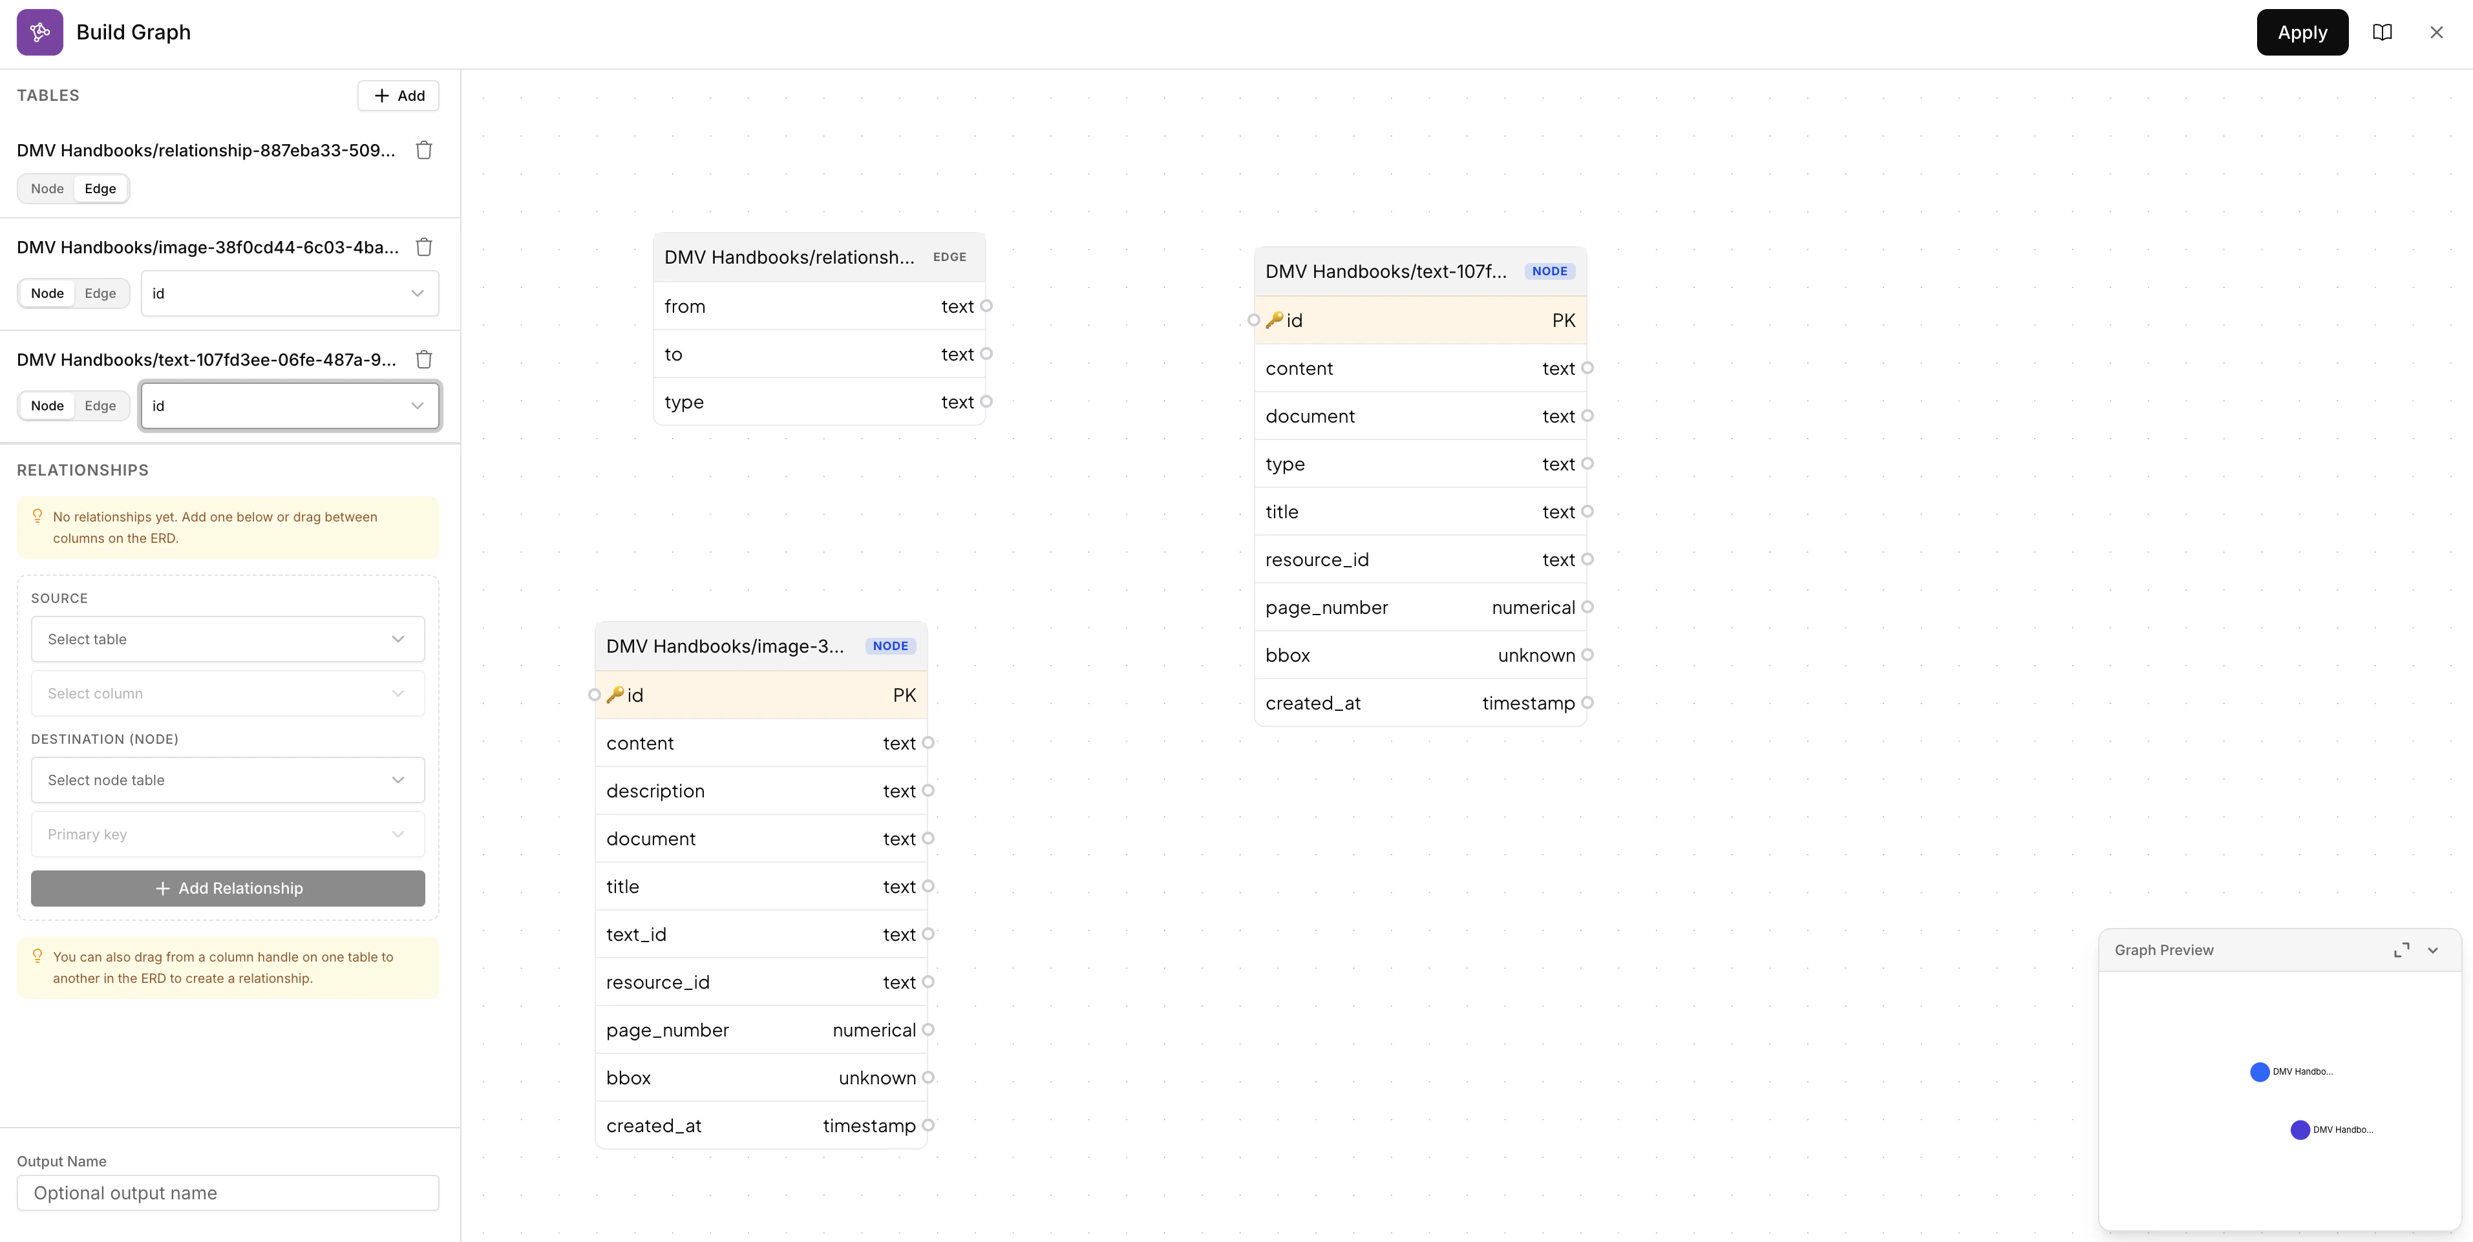Open the documentation book icon
Viewport: 2473px width, 1242px height.
click(x=2384, y=32)
